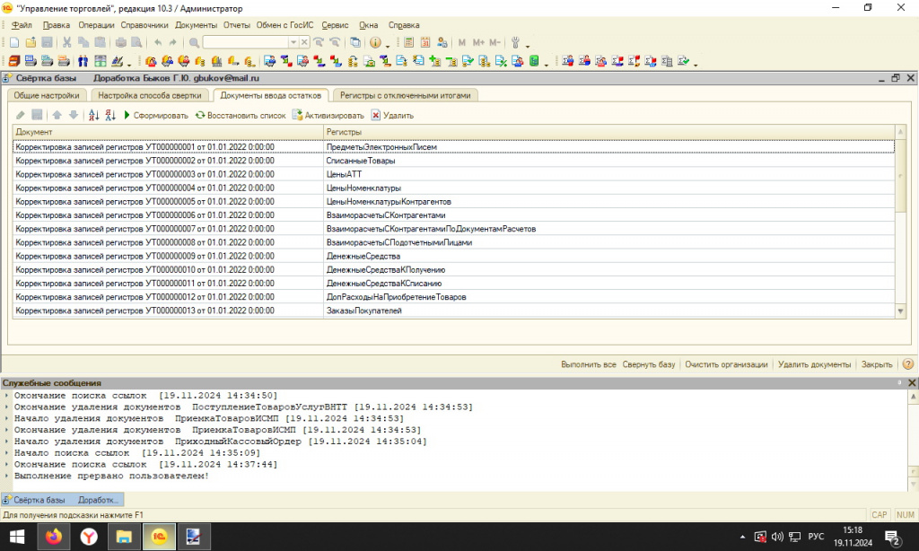This screenshot has width=919, height=551.
Task: Click Выполнить все button
Action: point(589,364)
